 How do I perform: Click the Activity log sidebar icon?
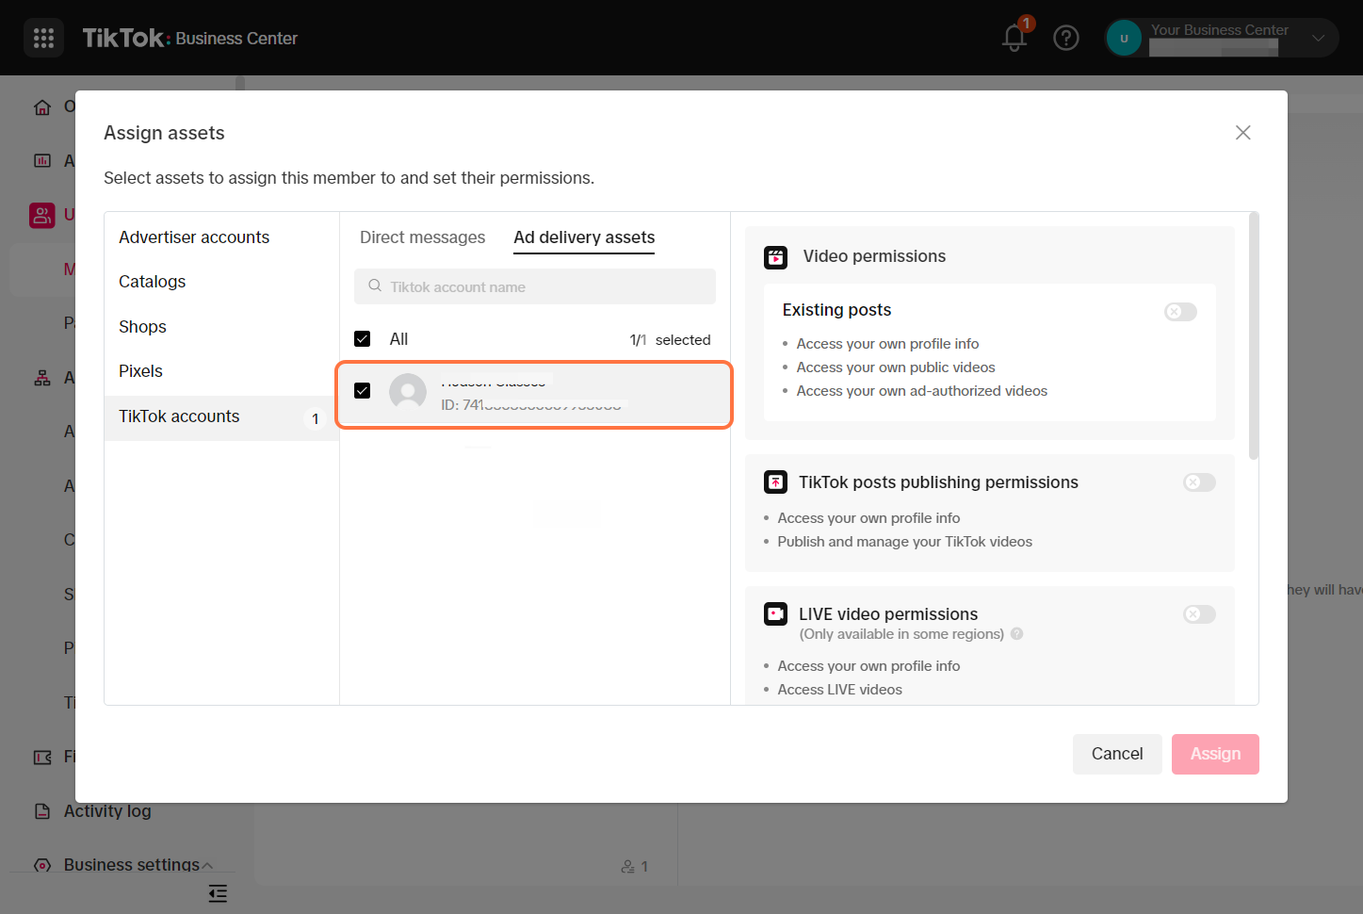(42, 811)
